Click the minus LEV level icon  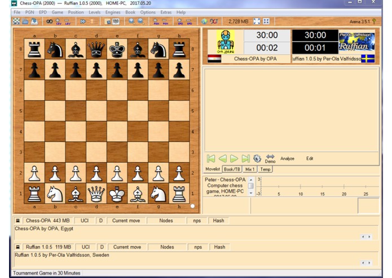pos(68,22)
